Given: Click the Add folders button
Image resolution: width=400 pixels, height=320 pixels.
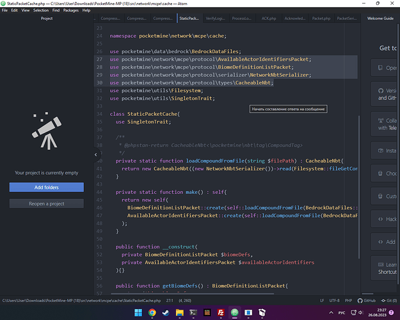Looking at the screenshot, I should tap(46, 187).
